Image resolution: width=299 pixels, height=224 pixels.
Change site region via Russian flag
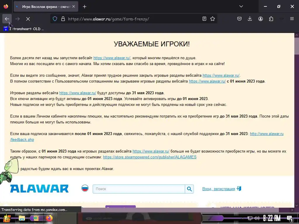click(85, 188)
